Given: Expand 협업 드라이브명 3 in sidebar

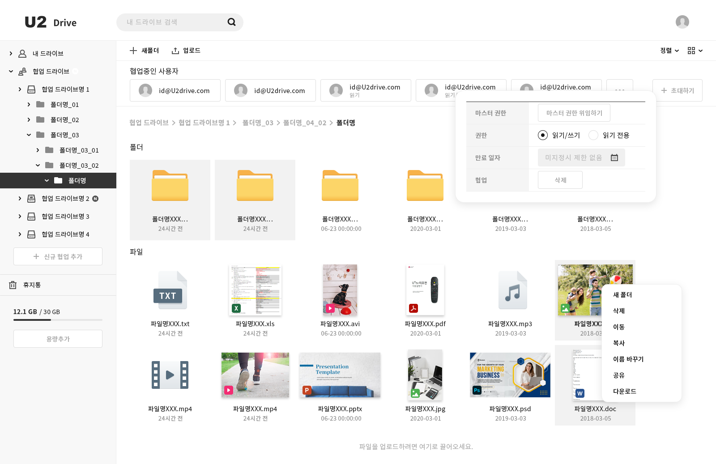Looking at the screenshot, I should (20, 216).
